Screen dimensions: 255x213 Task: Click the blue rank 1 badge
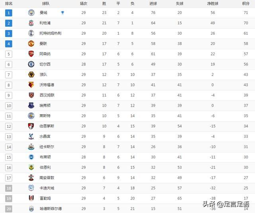click(x=9, y=13)
